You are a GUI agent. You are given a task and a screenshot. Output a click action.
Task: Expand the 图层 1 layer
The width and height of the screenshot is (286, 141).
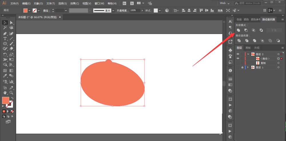click(x=248, y=67)
